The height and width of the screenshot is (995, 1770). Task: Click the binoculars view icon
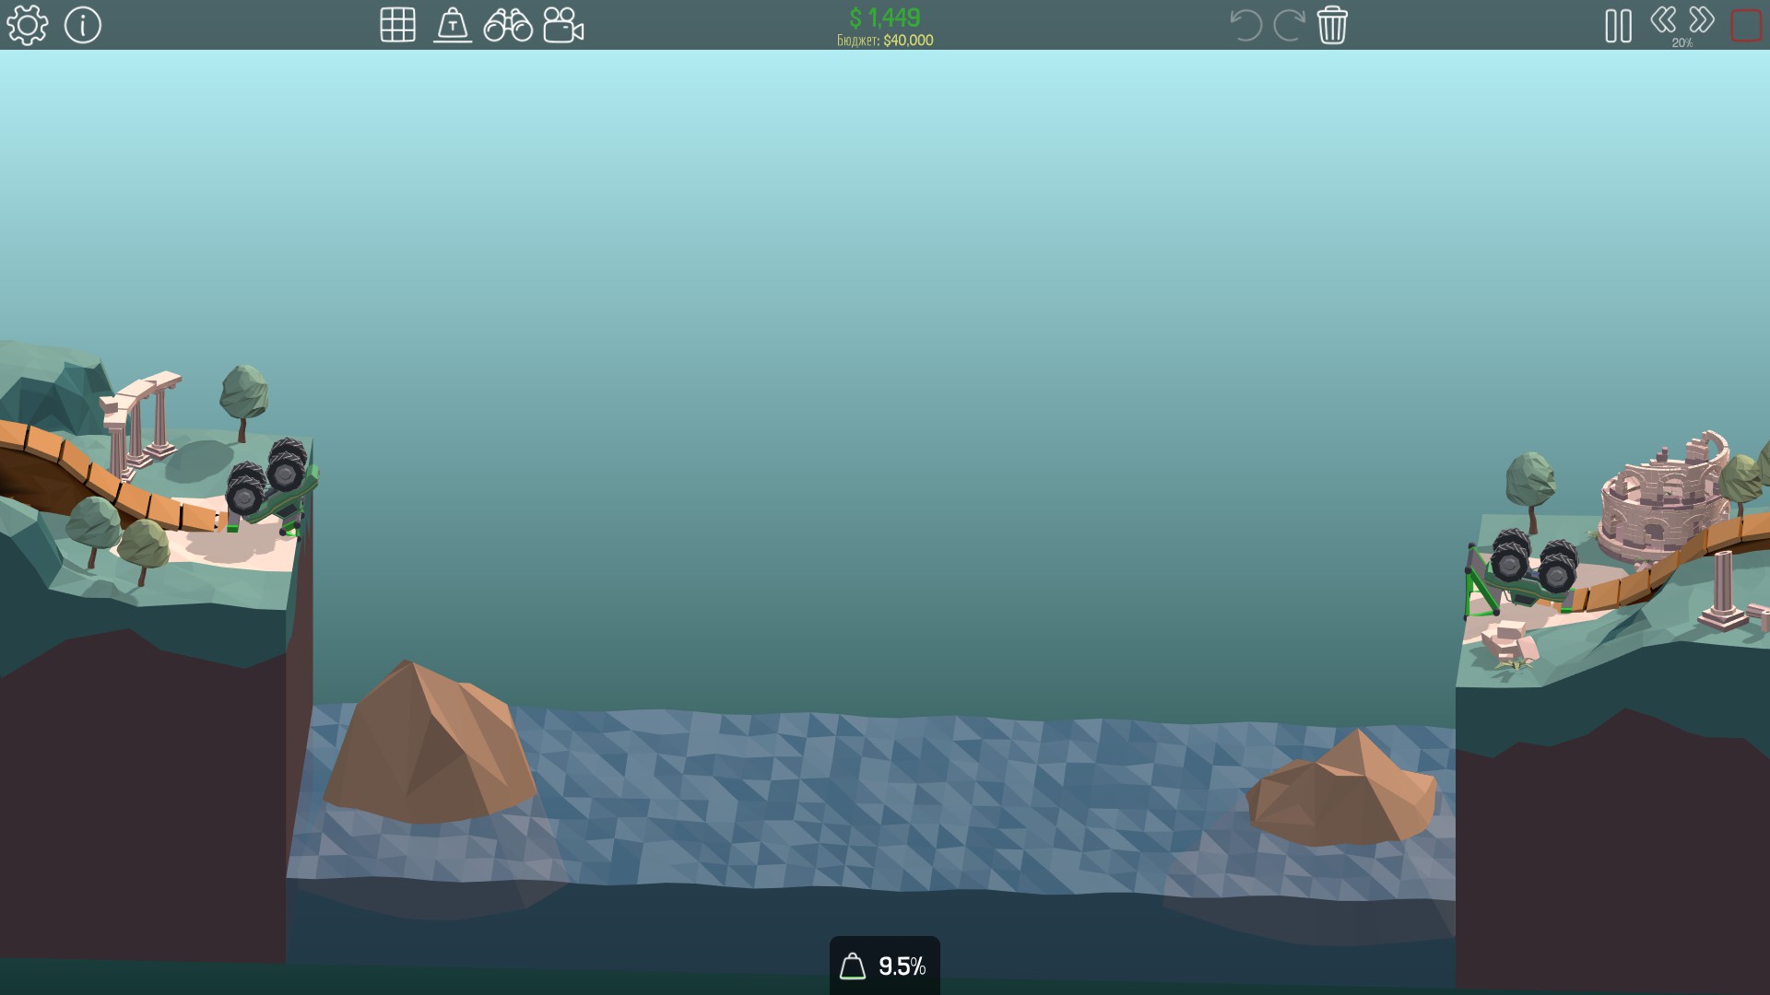click(x=508, y=25)
